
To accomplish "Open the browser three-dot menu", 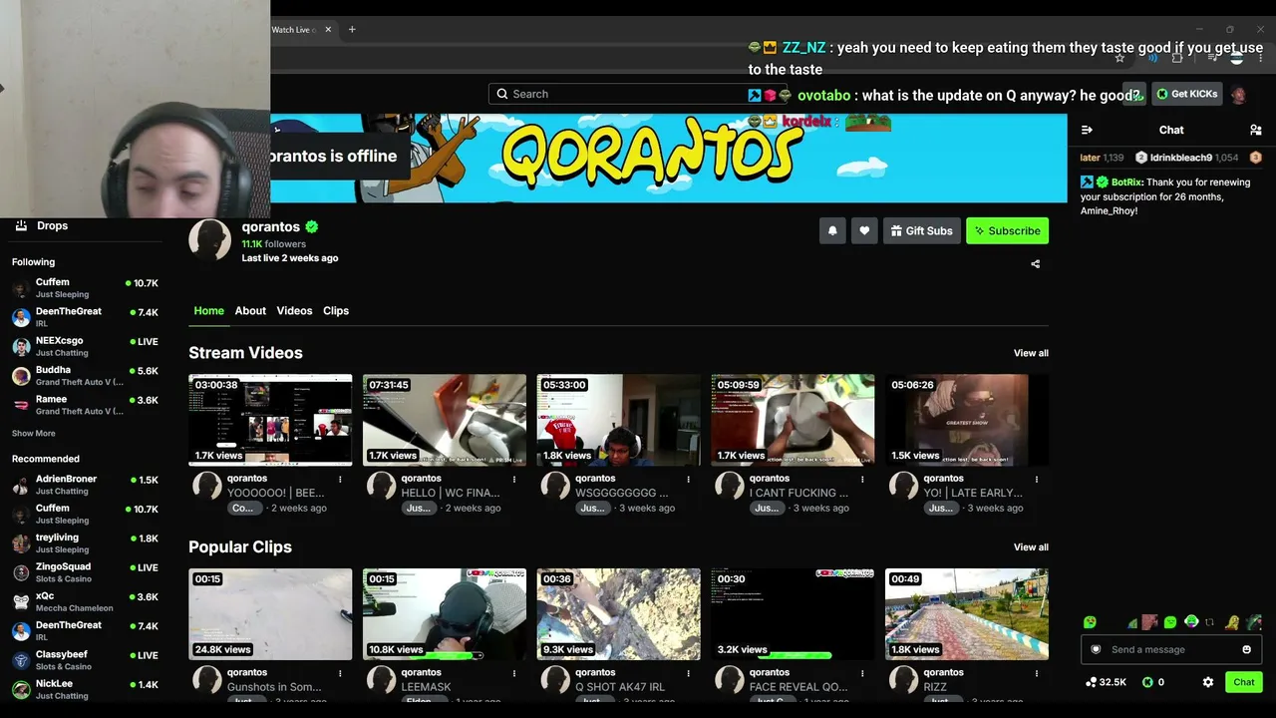I will pos(1260,58).
